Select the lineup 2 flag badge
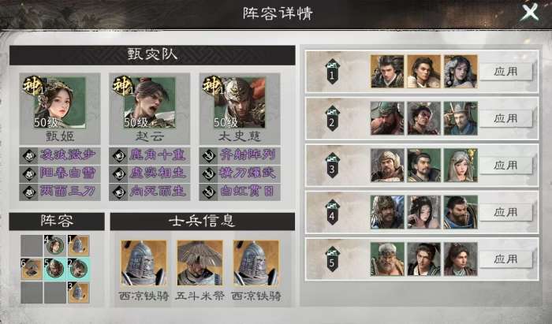 click(x=332, y=118)
